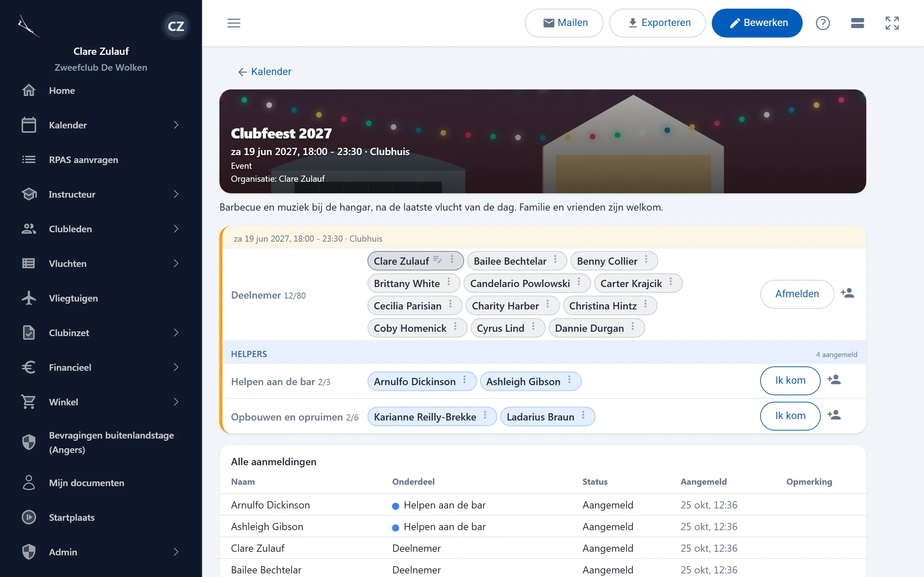The image size is (924, 577).
Task: Edit note icon on Clare Zulauf chip
Action: coord(437,260)
